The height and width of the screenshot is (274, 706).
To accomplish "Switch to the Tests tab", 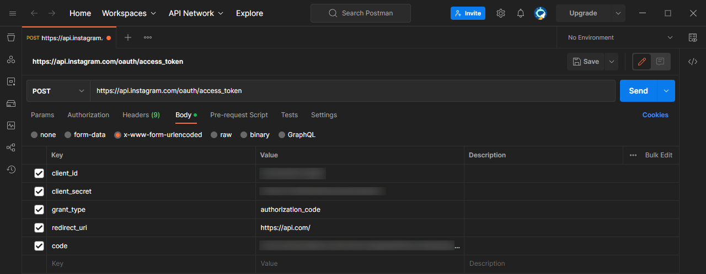I will (290, 115).
